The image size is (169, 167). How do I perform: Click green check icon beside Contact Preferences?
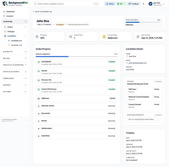pyautogui.click(x=39, y=89)
